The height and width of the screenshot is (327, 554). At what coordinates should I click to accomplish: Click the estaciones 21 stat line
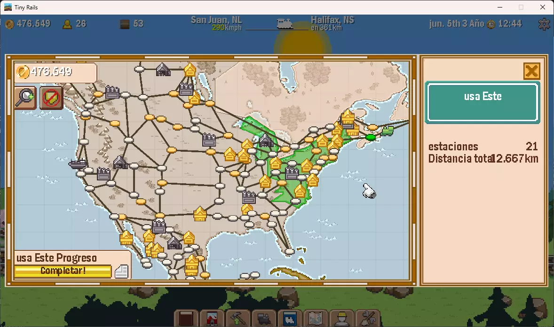pyautogui.click(x=483, y=147)
